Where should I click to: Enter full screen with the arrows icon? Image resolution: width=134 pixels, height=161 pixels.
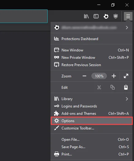click(x=126, y=76)
